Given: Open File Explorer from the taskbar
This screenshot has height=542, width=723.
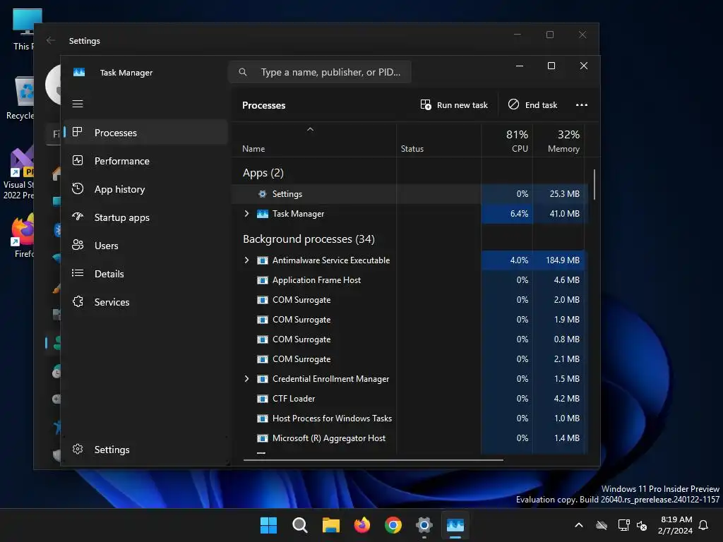Looking at the screenshot, I should (x=330, y=525).
